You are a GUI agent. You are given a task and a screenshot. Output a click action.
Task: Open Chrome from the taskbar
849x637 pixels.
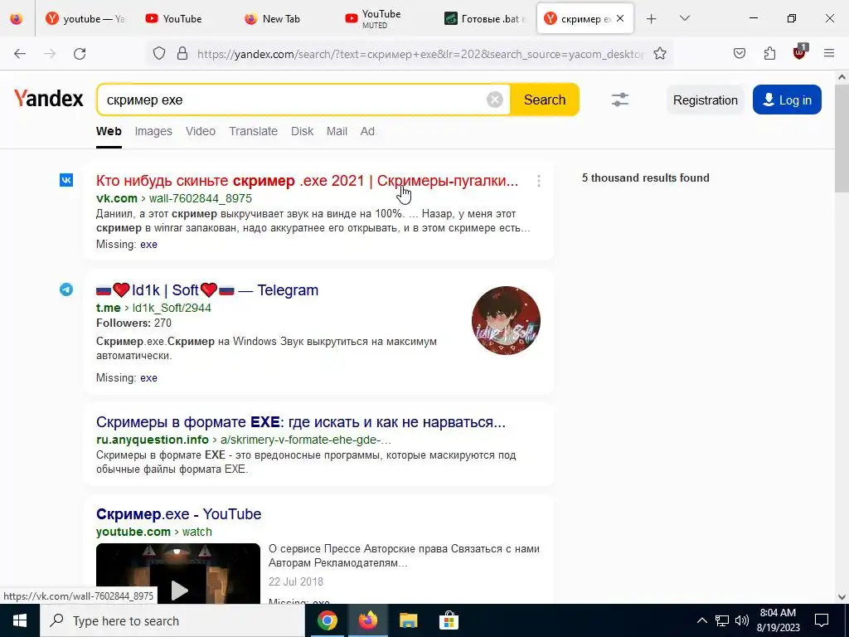point(327,620)
